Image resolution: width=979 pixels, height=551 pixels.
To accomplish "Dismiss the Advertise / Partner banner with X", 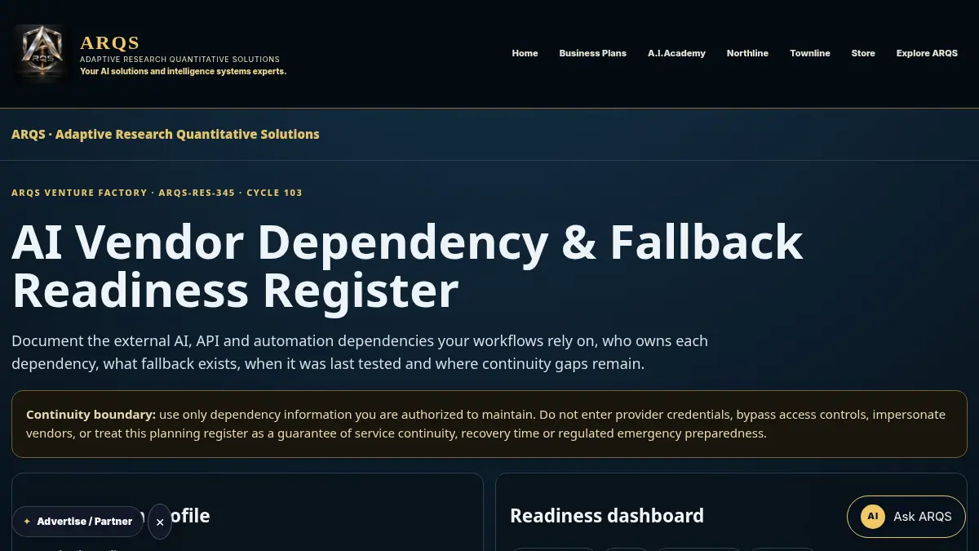I will click(x=160, y=522).
